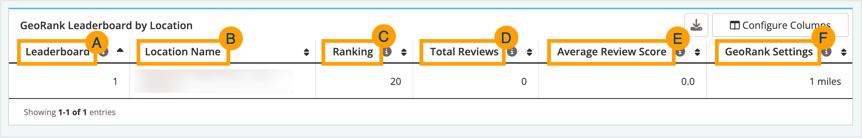Click the Average Review Score info icon
The height and width of the screenshot is (138, 862).
point(680,52)
